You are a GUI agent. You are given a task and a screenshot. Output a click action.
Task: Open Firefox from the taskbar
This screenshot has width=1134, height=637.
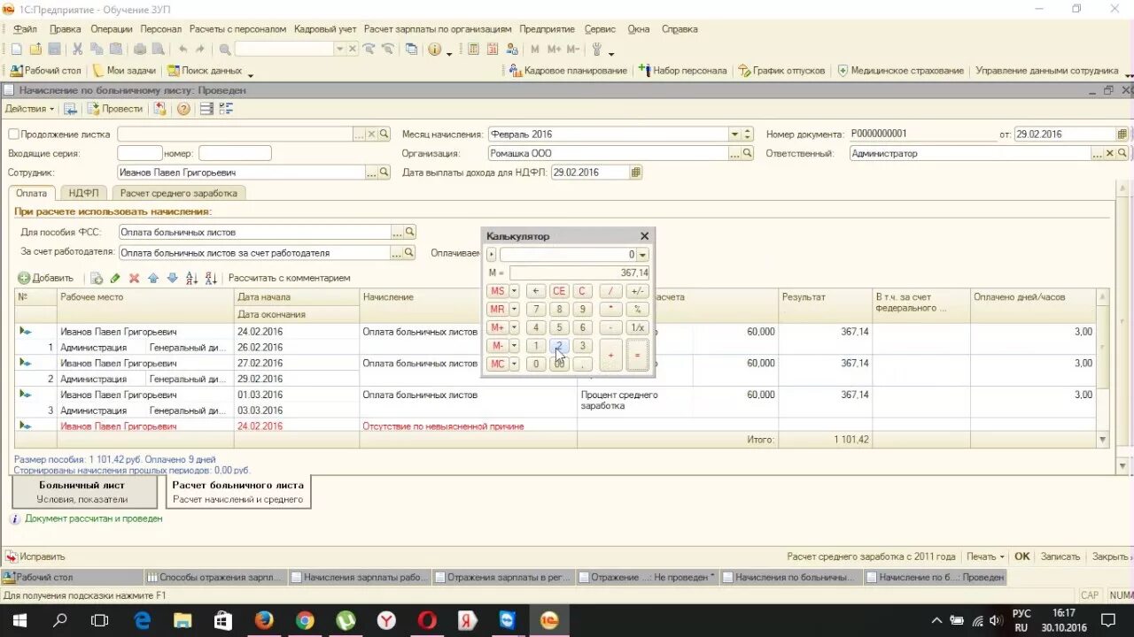pyautogui.click(x=264, y=620)
